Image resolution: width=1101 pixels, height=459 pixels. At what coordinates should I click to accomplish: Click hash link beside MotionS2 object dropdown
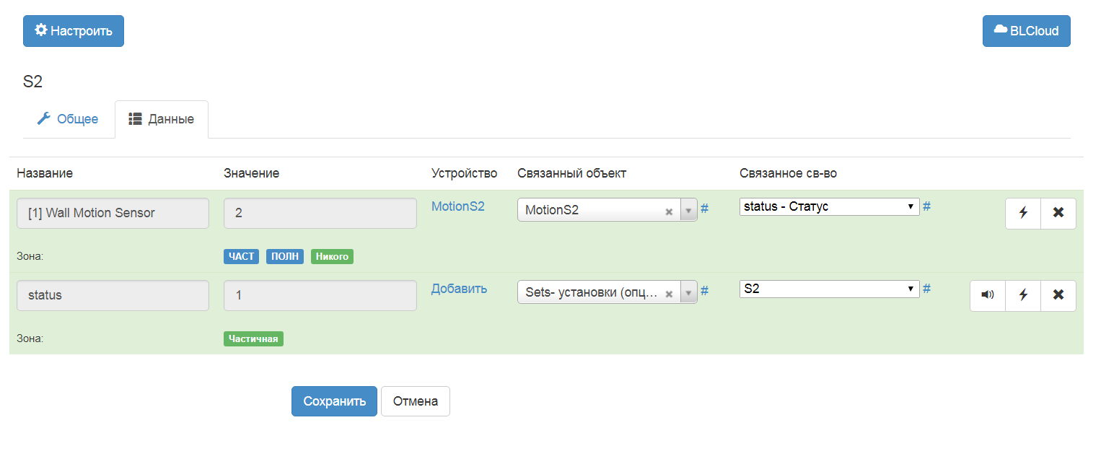pos(705,209)
